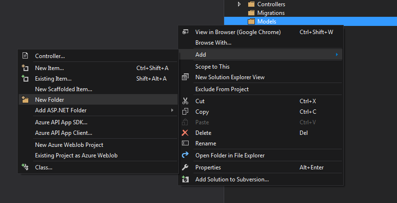
Task: Select New Scaffolded Item menu entry
Action: 63,89
